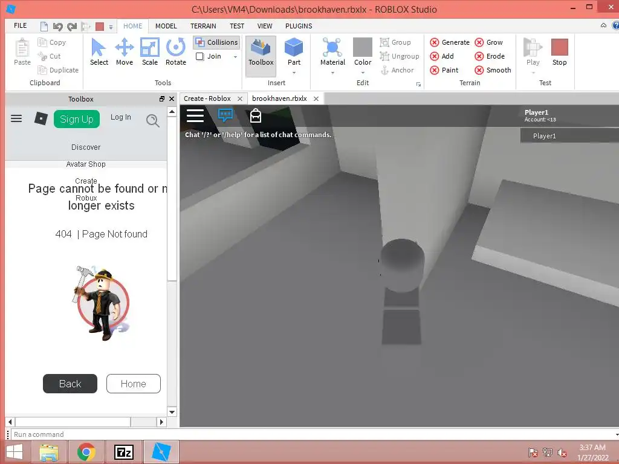Click the search magnifier in Toolbox

tap(153, 120)
